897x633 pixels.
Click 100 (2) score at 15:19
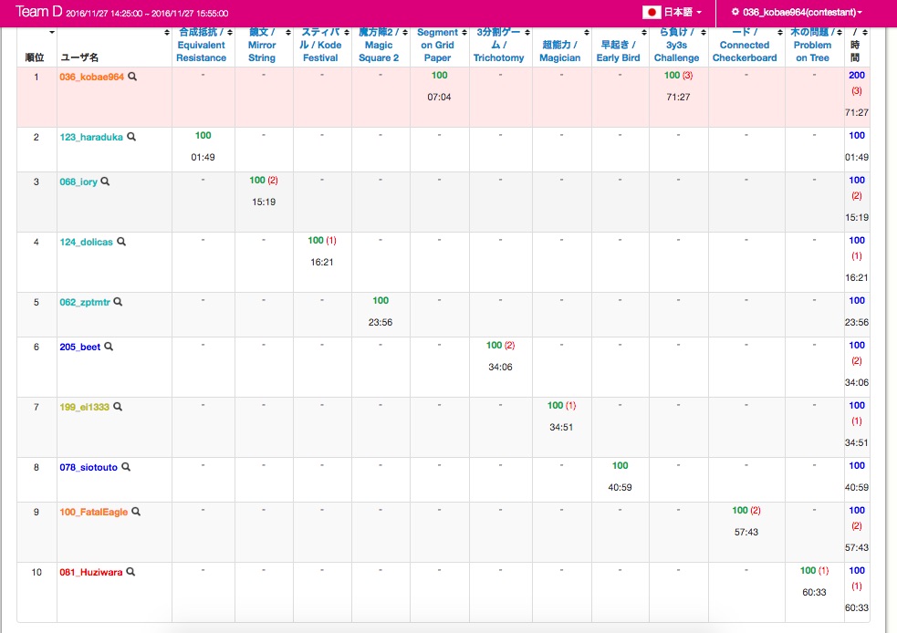263,180
